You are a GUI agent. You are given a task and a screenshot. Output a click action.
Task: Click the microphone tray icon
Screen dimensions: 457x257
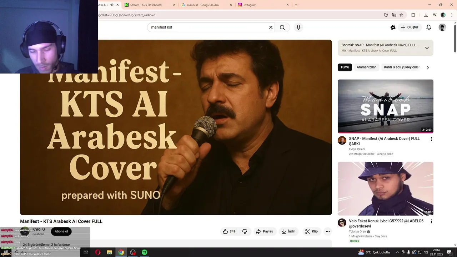click(x=408, y=252)
